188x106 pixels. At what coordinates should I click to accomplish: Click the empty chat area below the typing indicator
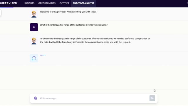click(94, 77)
